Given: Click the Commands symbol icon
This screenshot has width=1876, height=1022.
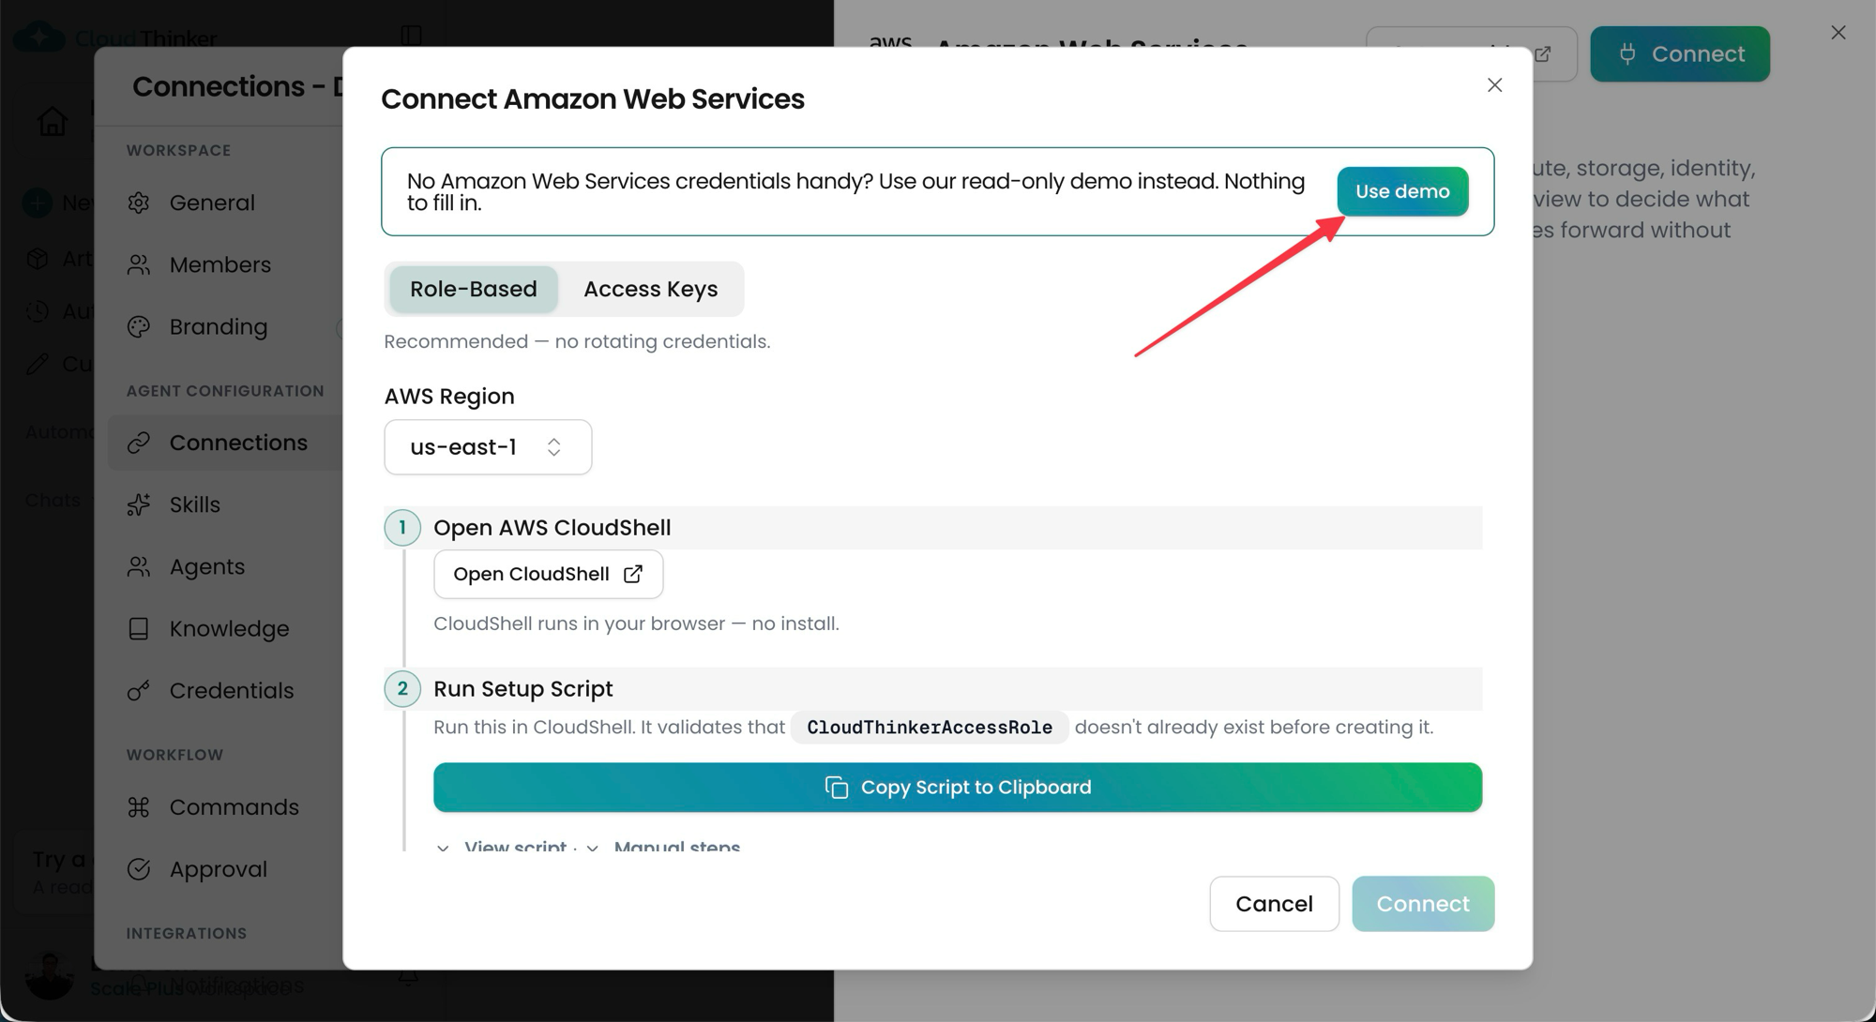Looking at the screenshot, I should 139,807.
